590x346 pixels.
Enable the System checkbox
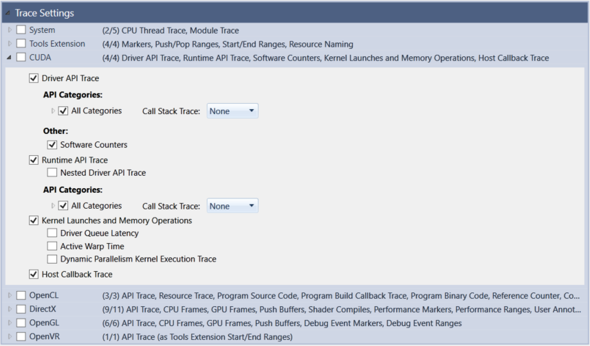[x=21, y=30]
